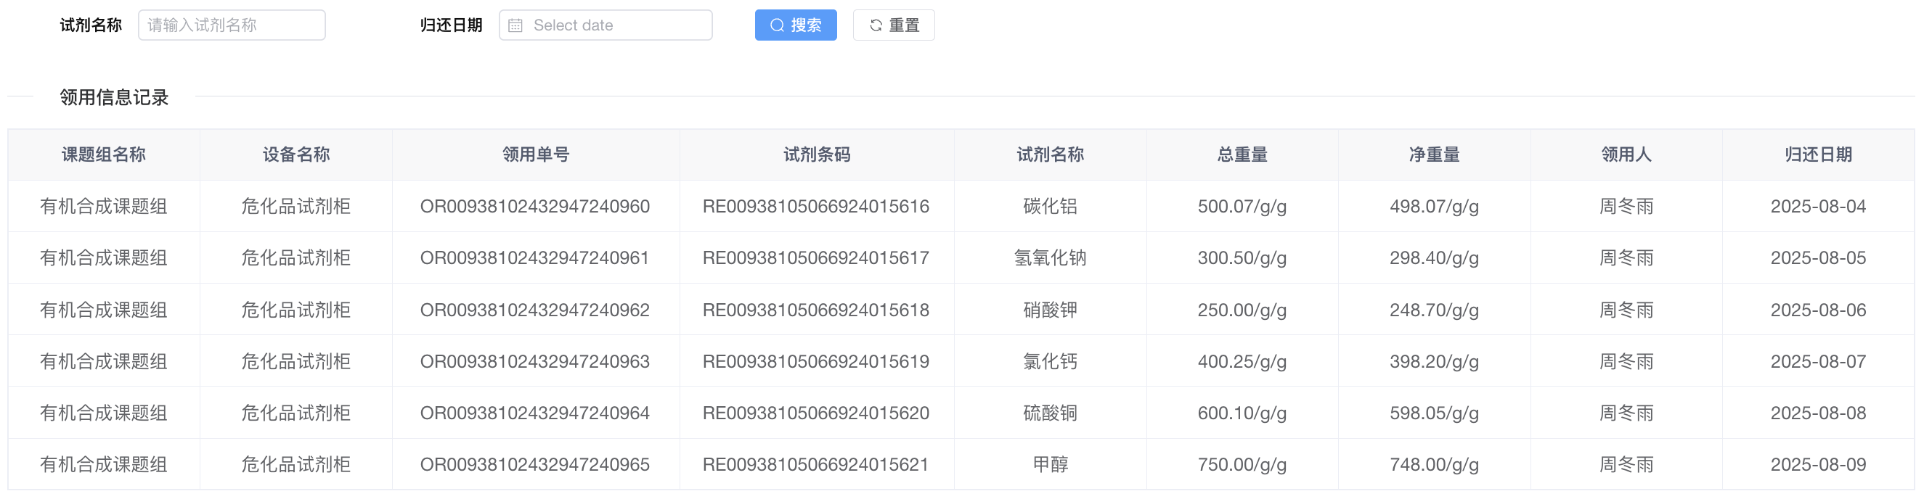Click the 总重量 column header
This screenshot has height=499, width=1924.
(1242, 154)
